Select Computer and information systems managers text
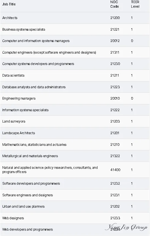 point(36,41)
